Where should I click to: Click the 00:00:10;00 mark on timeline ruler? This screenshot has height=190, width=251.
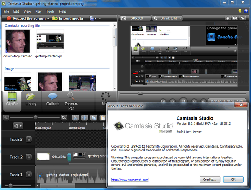[77, 128]
